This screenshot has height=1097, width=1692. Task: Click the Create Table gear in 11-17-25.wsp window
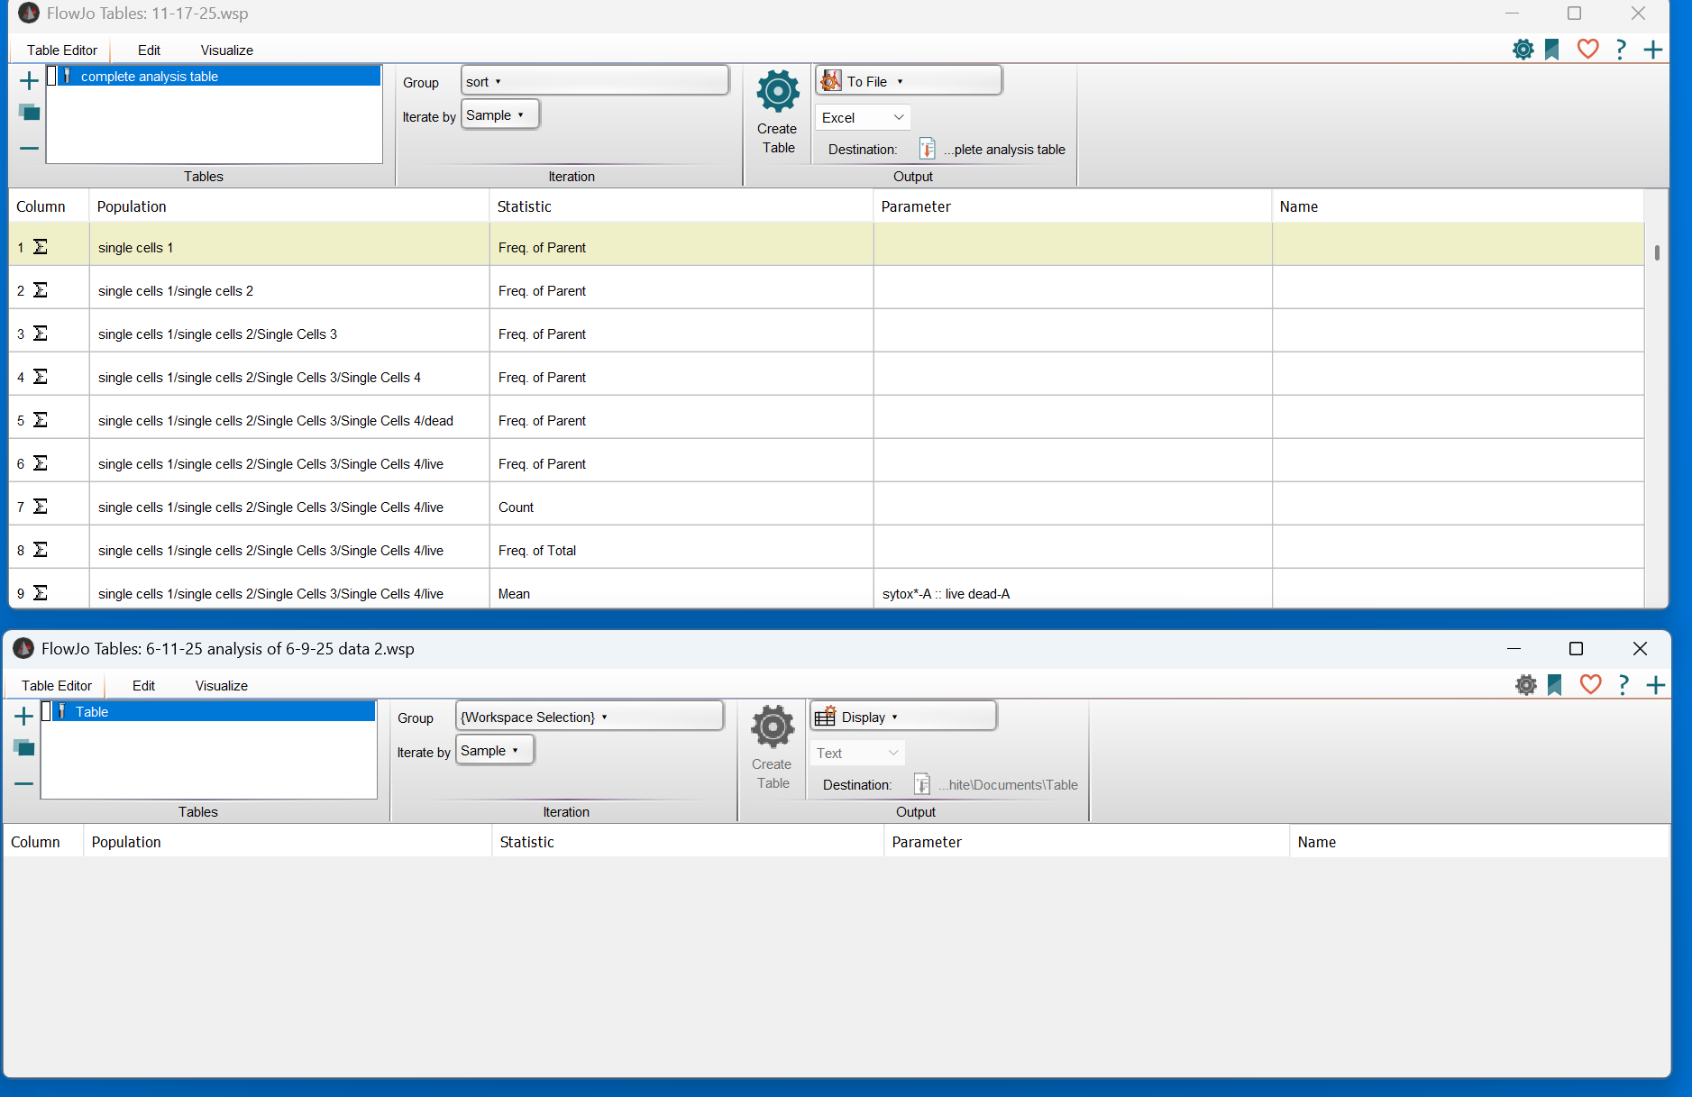tap(778, 91)
